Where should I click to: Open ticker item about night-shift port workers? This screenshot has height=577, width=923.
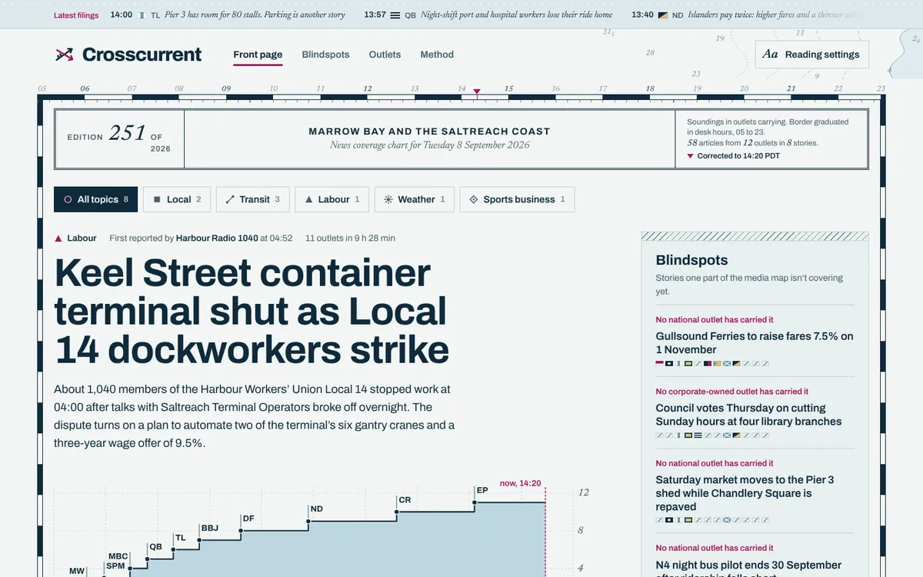517,15
